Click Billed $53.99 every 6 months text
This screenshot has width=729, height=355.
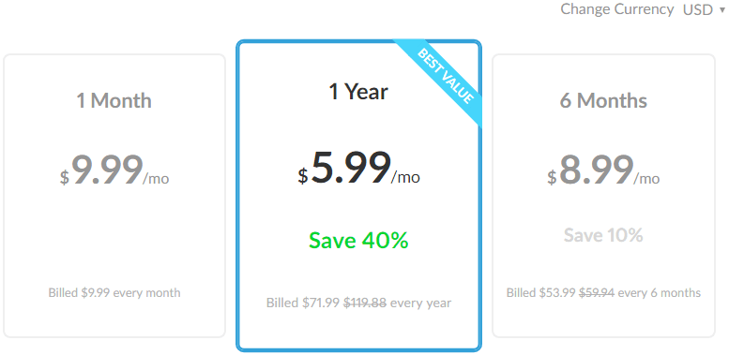click(x=603, y=293)
